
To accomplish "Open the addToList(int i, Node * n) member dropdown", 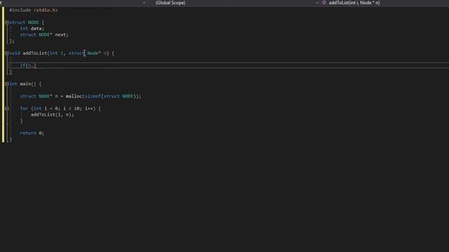I will [x=354, y=3].
